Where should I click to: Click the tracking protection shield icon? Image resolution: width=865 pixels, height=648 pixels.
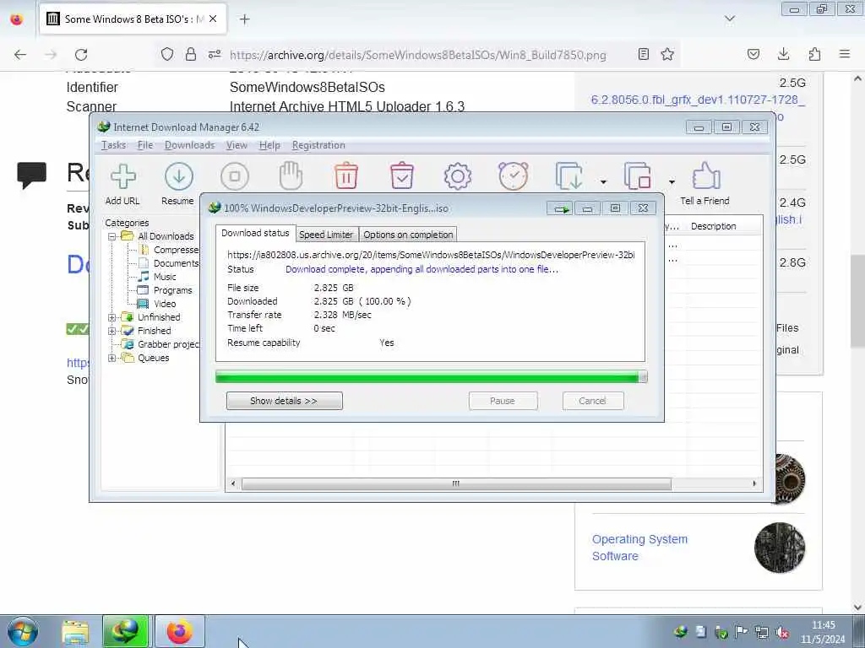pyautogui.click(x=167, y=55)
